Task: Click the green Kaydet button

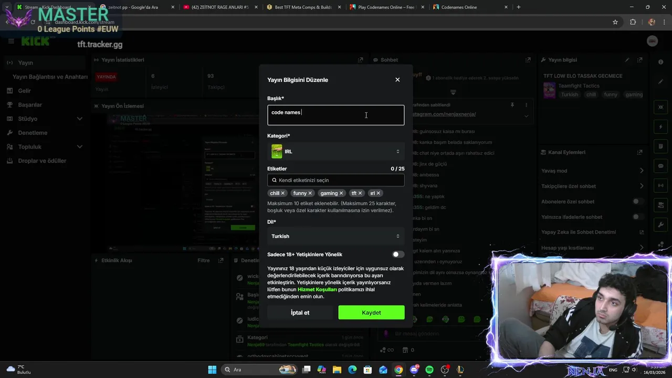Action: click(371, 312)
